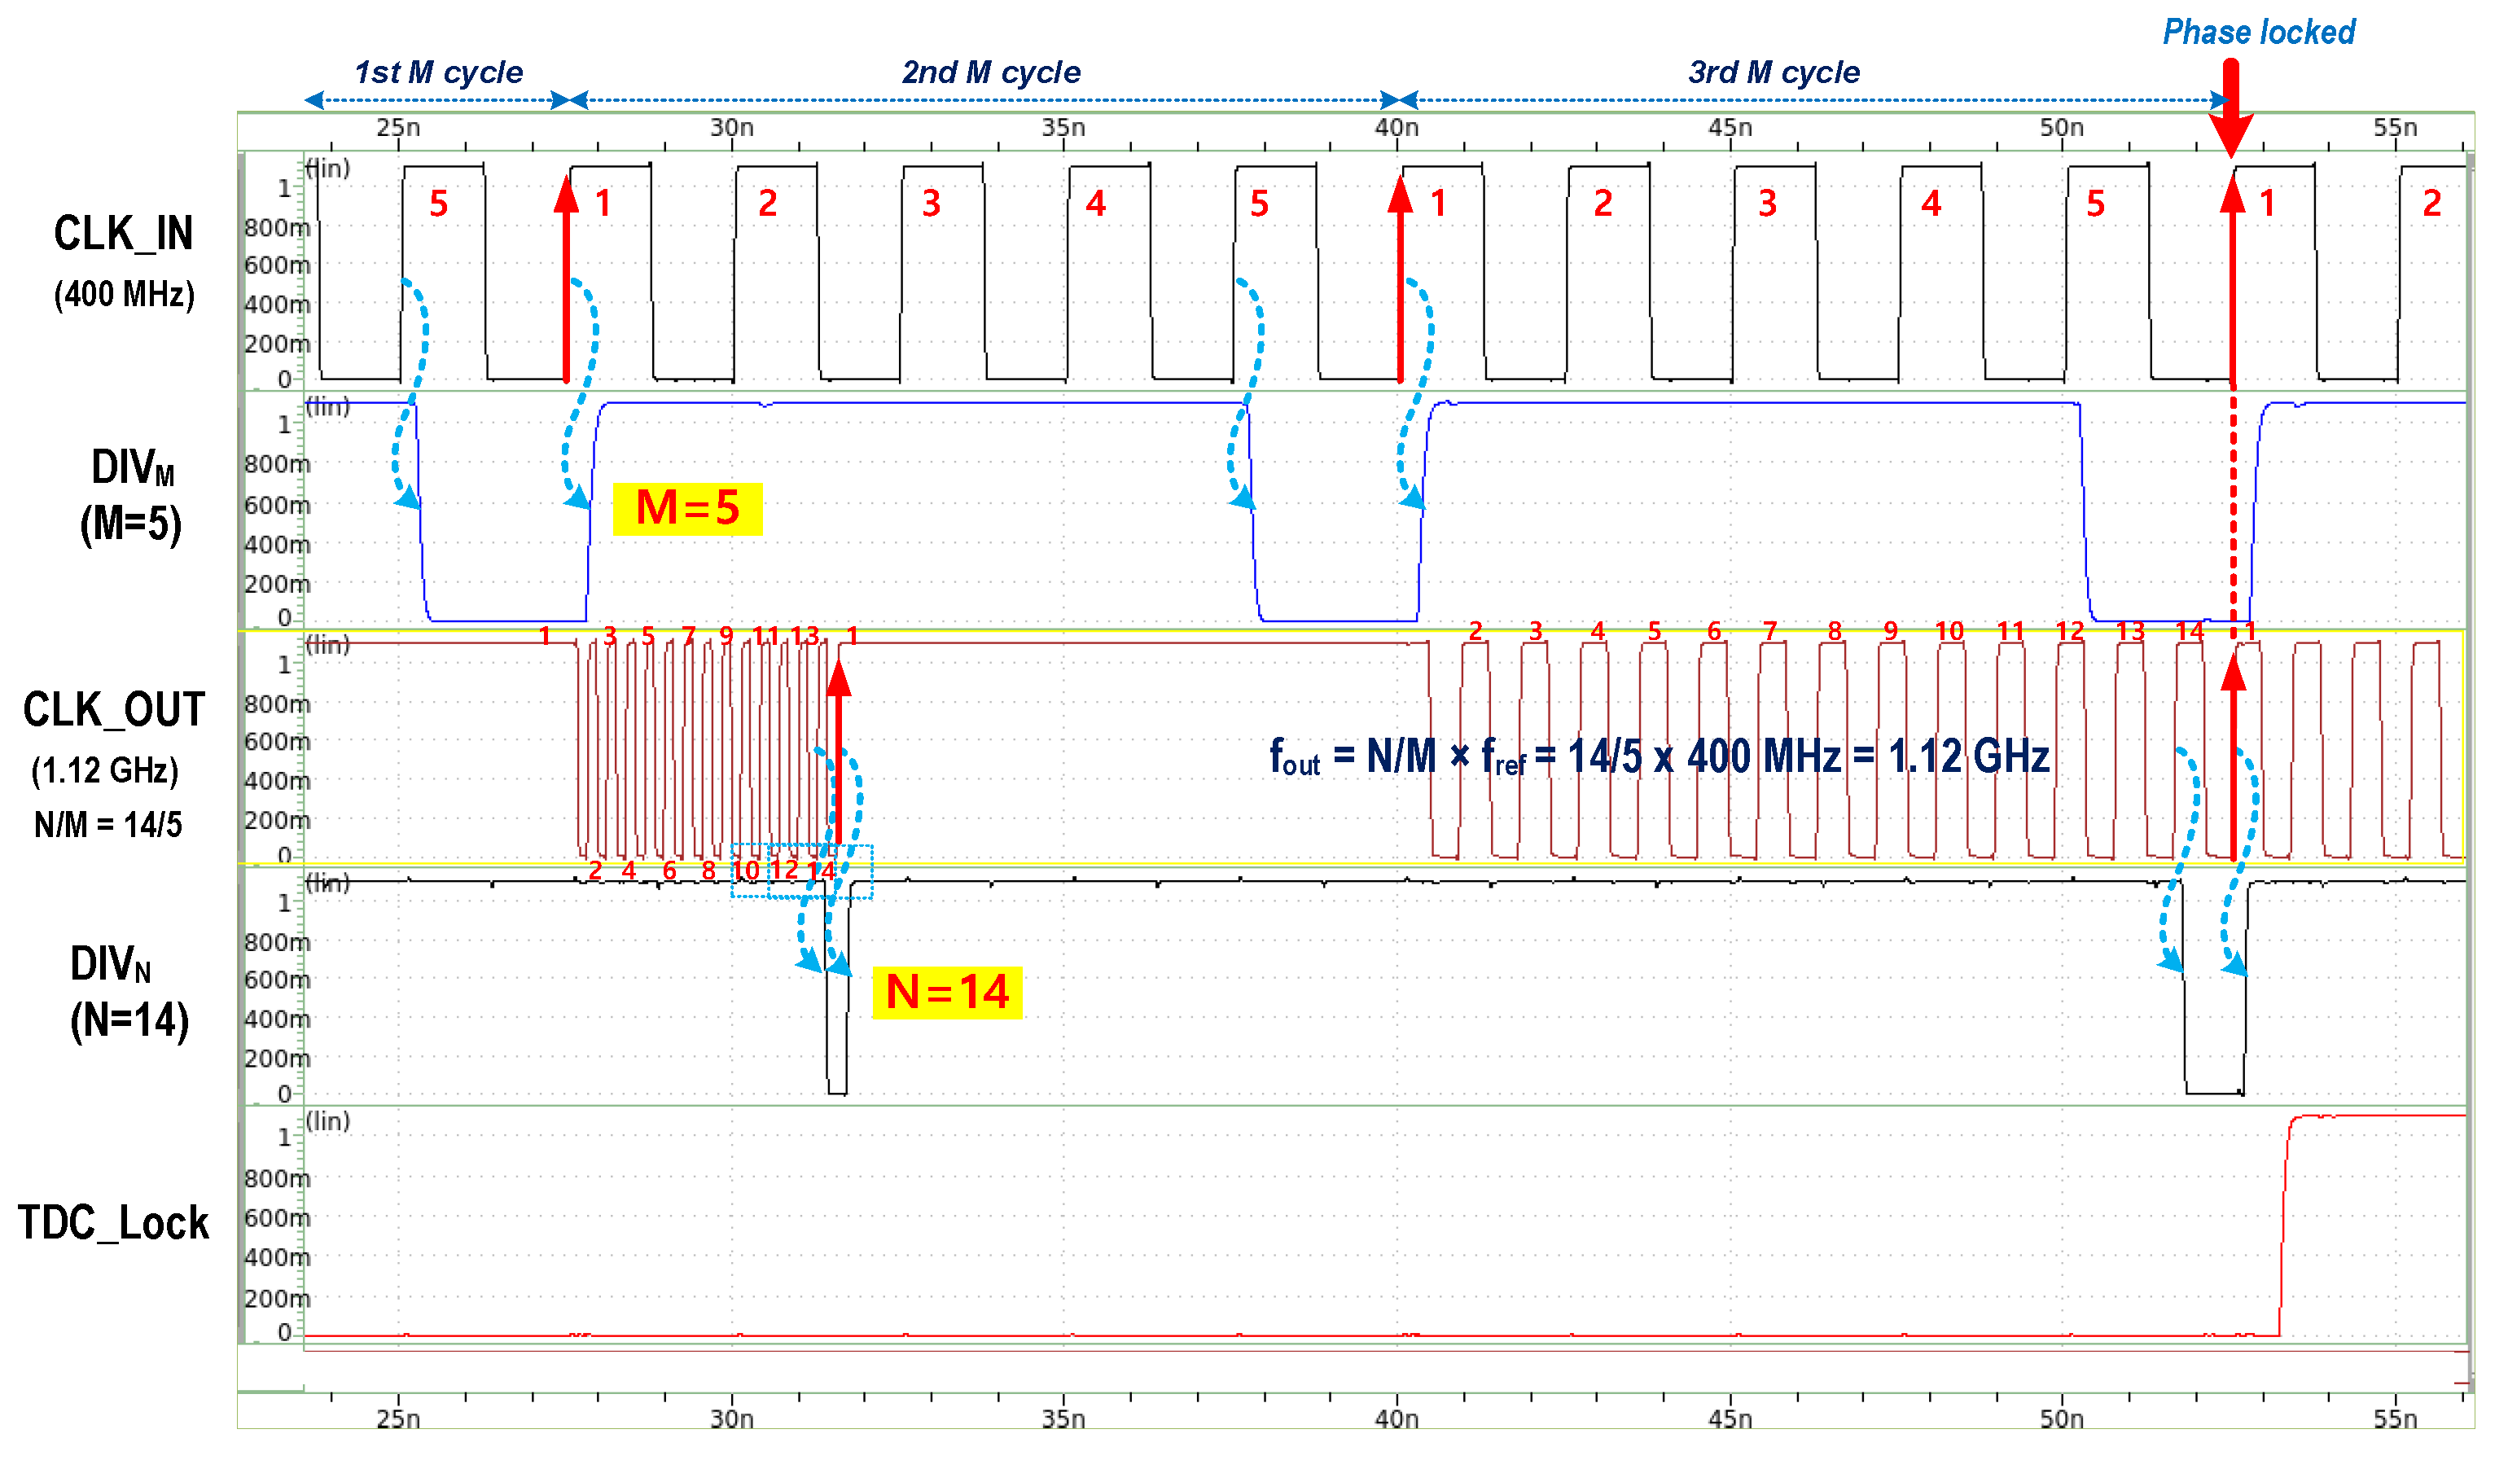Click the red arrow at CLK_IN 40n edge
Screen dimensions: 2508x1460
click(x=1401, y=278)
